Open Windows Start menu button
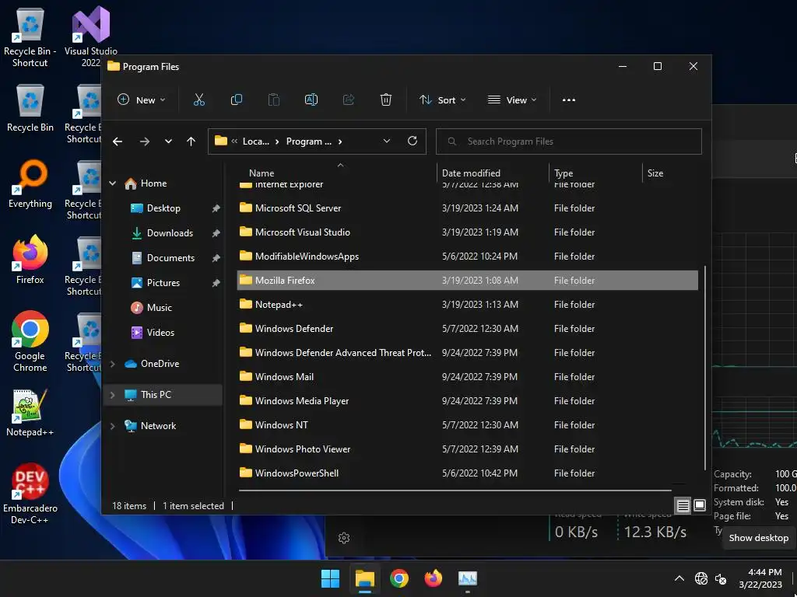Viewport: 797px width, 597px height. 330,578
